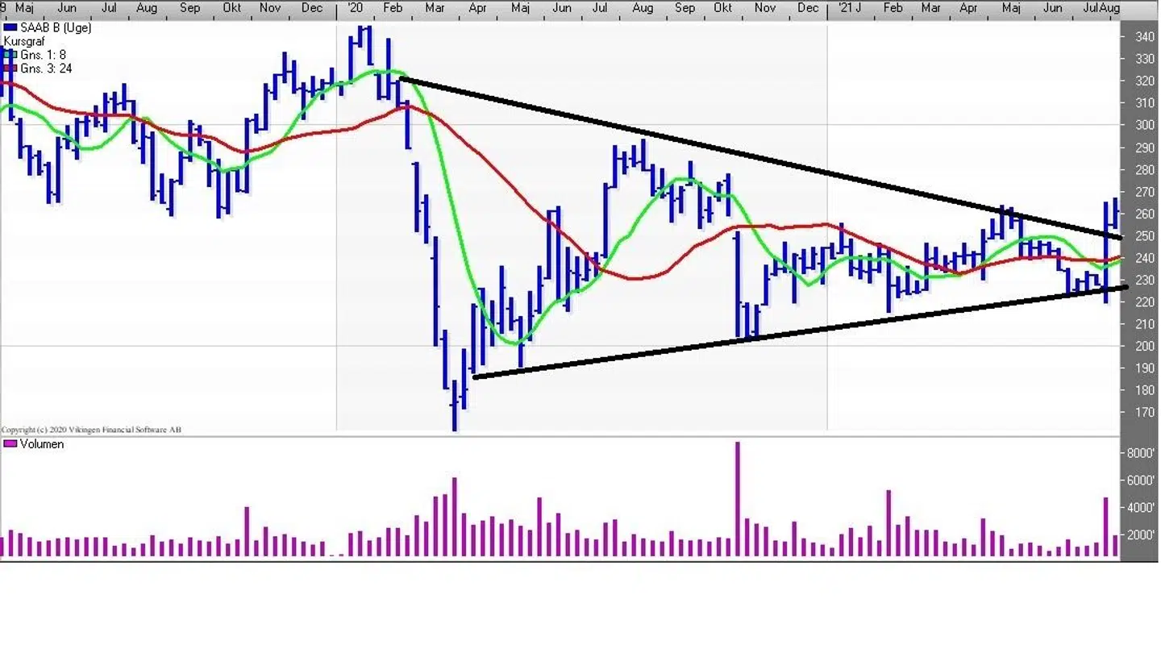Click the 8000' volume axis label

(1141, 453)
